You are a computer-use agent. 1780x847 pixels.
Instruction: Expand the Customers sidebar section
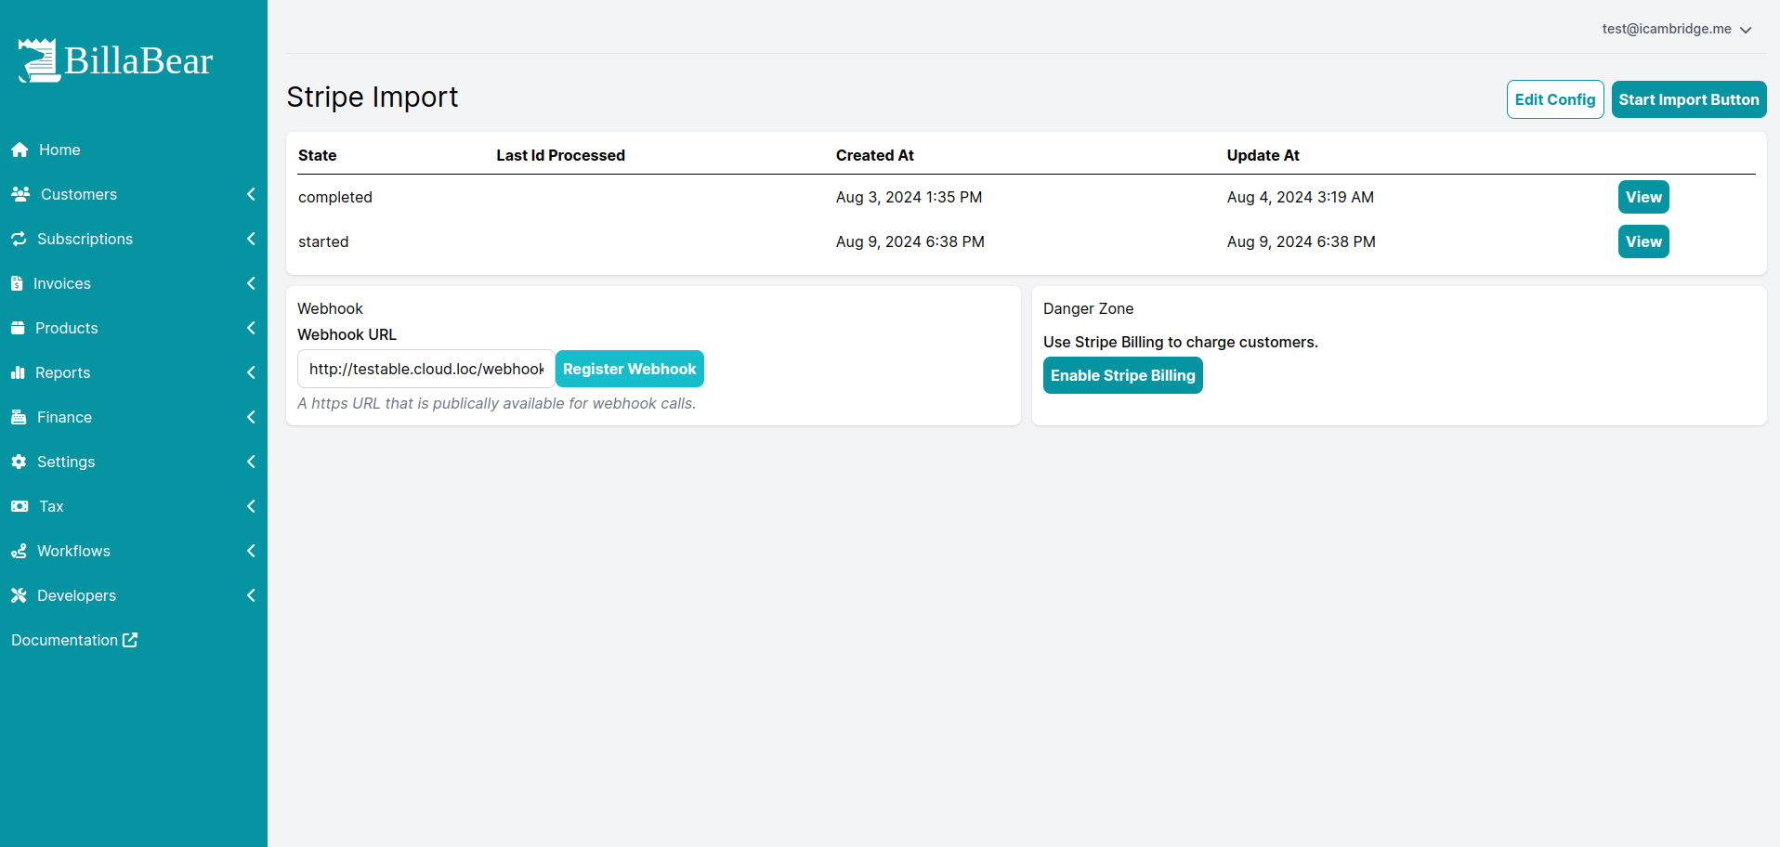[251, 194]
